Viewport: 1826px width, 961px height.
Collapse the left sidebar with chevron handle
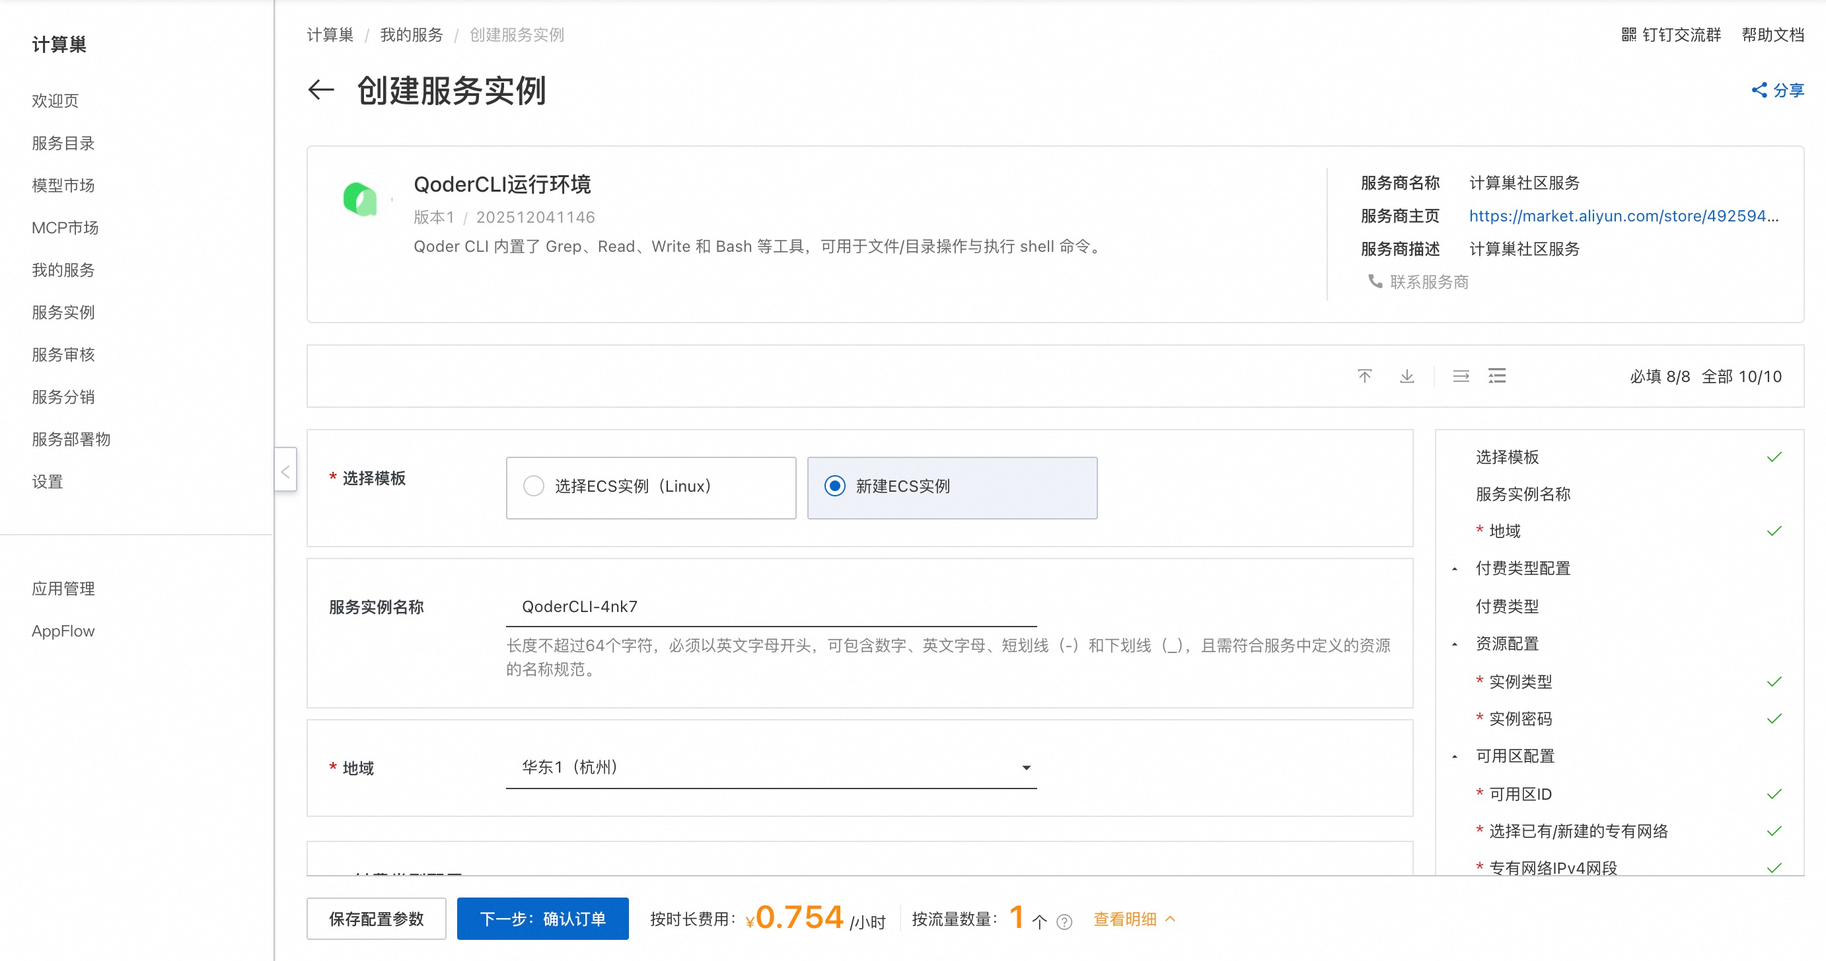point(285,472)
